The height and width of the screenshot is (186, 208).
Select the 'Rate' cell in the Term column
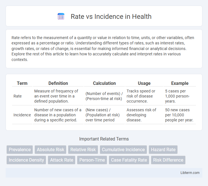(x=22, y=96)
